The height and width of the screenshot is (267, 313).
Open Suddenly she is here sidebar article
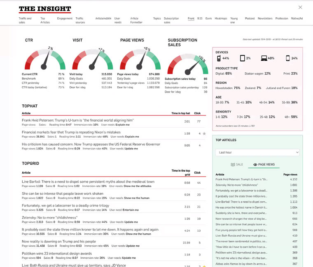click(x=241, y=213)
